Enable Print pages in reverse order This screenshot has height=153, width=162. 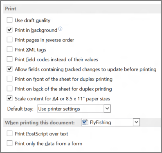9,40
